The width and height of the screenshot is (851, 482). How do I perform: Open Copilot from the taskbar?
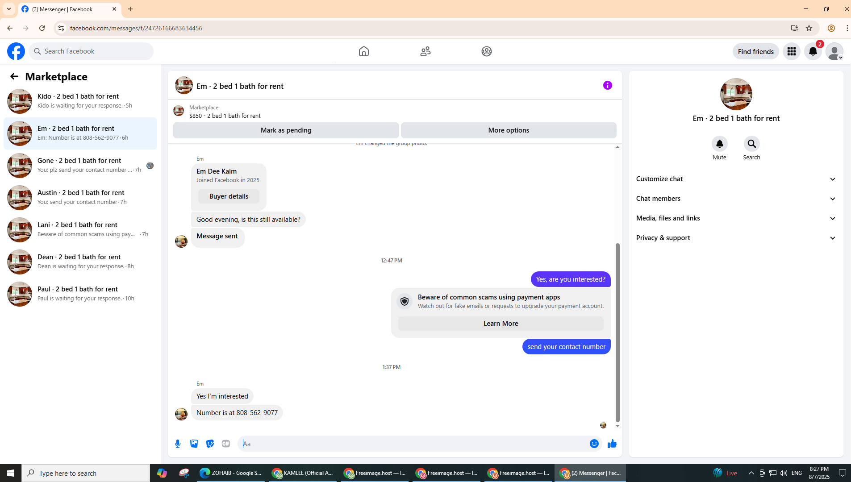[162, 473]
